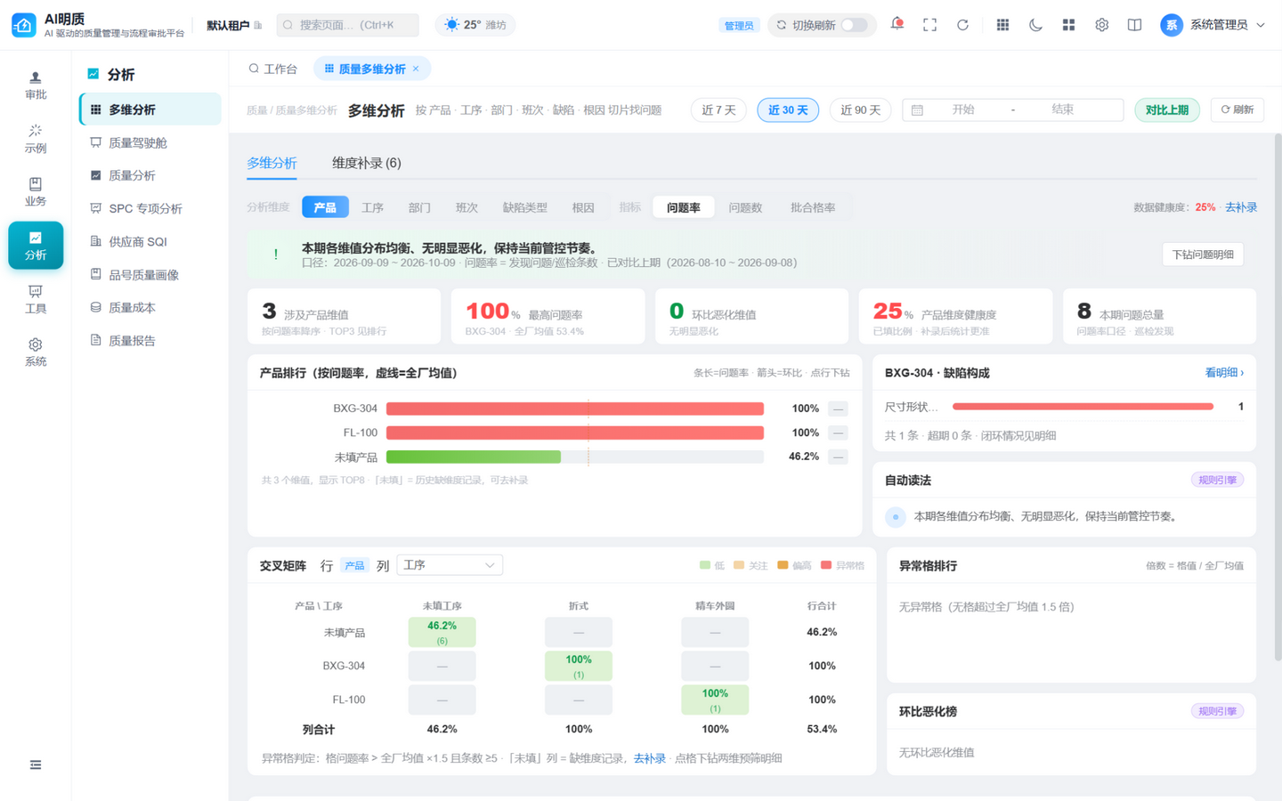This screenshot has width=1282, height=801.
Task: Open 示例 in the left rail
Action: pyautogui.click(x=36, y=139)
